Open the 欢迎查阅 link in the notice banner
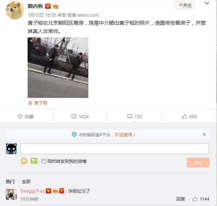The width and height of the screenshot is (217, 206). [125, 135]
